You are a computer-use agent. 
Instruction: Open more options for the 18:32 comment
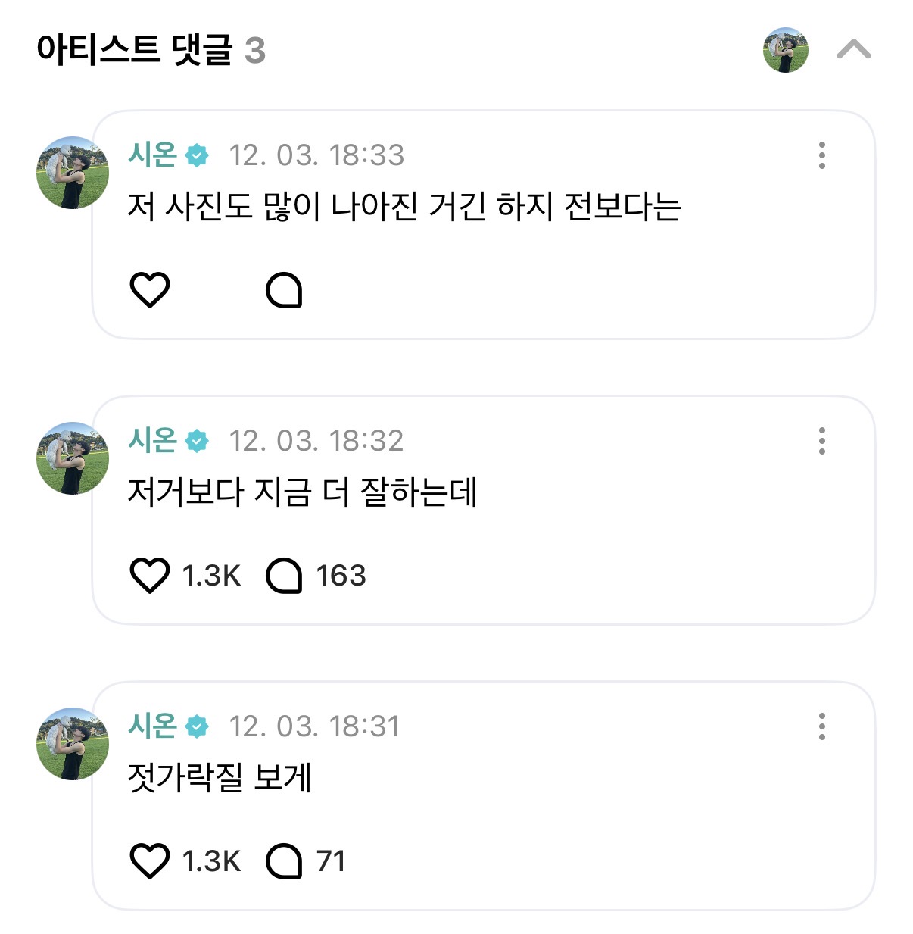(x=821, y=441)
